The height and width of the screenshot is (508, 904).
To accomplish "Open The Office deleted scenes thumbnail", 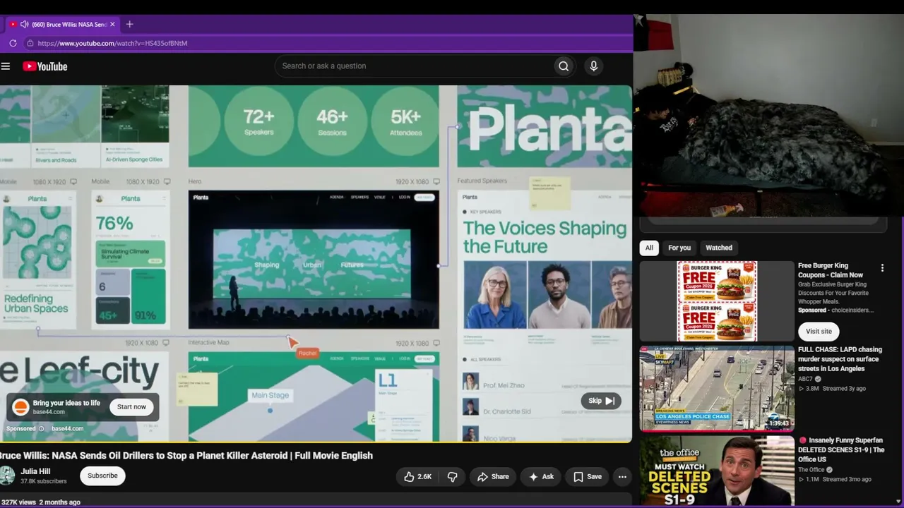I will click(717, 472).
